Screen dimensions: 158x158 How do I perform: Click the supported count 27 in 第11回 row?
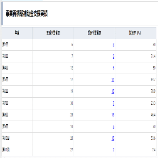[72, 150]
